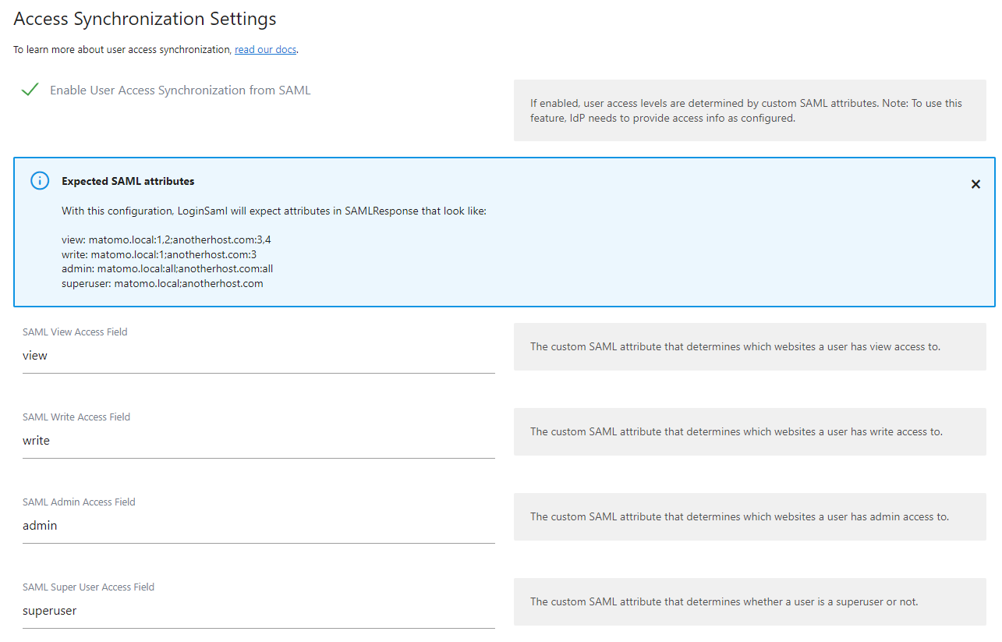Click the SAML Admin Access Field label
The image size is (1002, 642).
click(78, 502)
